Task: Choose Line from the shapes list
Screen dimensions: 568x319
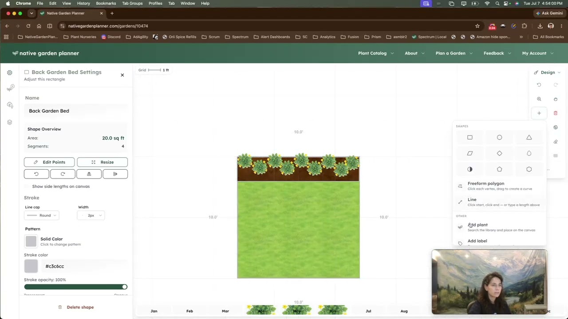Action: click(x=499, y=202)
